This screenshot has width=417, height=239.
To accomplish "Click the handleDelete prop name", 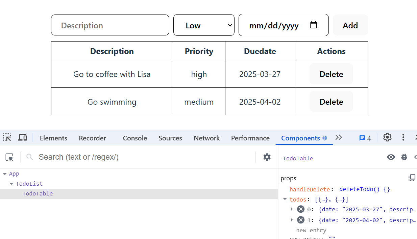I will click(310, 189).
